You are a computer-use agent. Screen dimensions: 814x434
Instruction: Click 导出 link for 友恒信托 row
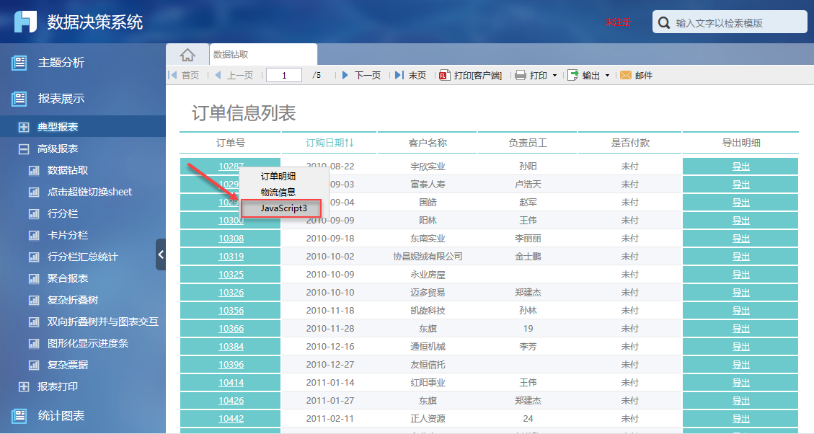740,365
